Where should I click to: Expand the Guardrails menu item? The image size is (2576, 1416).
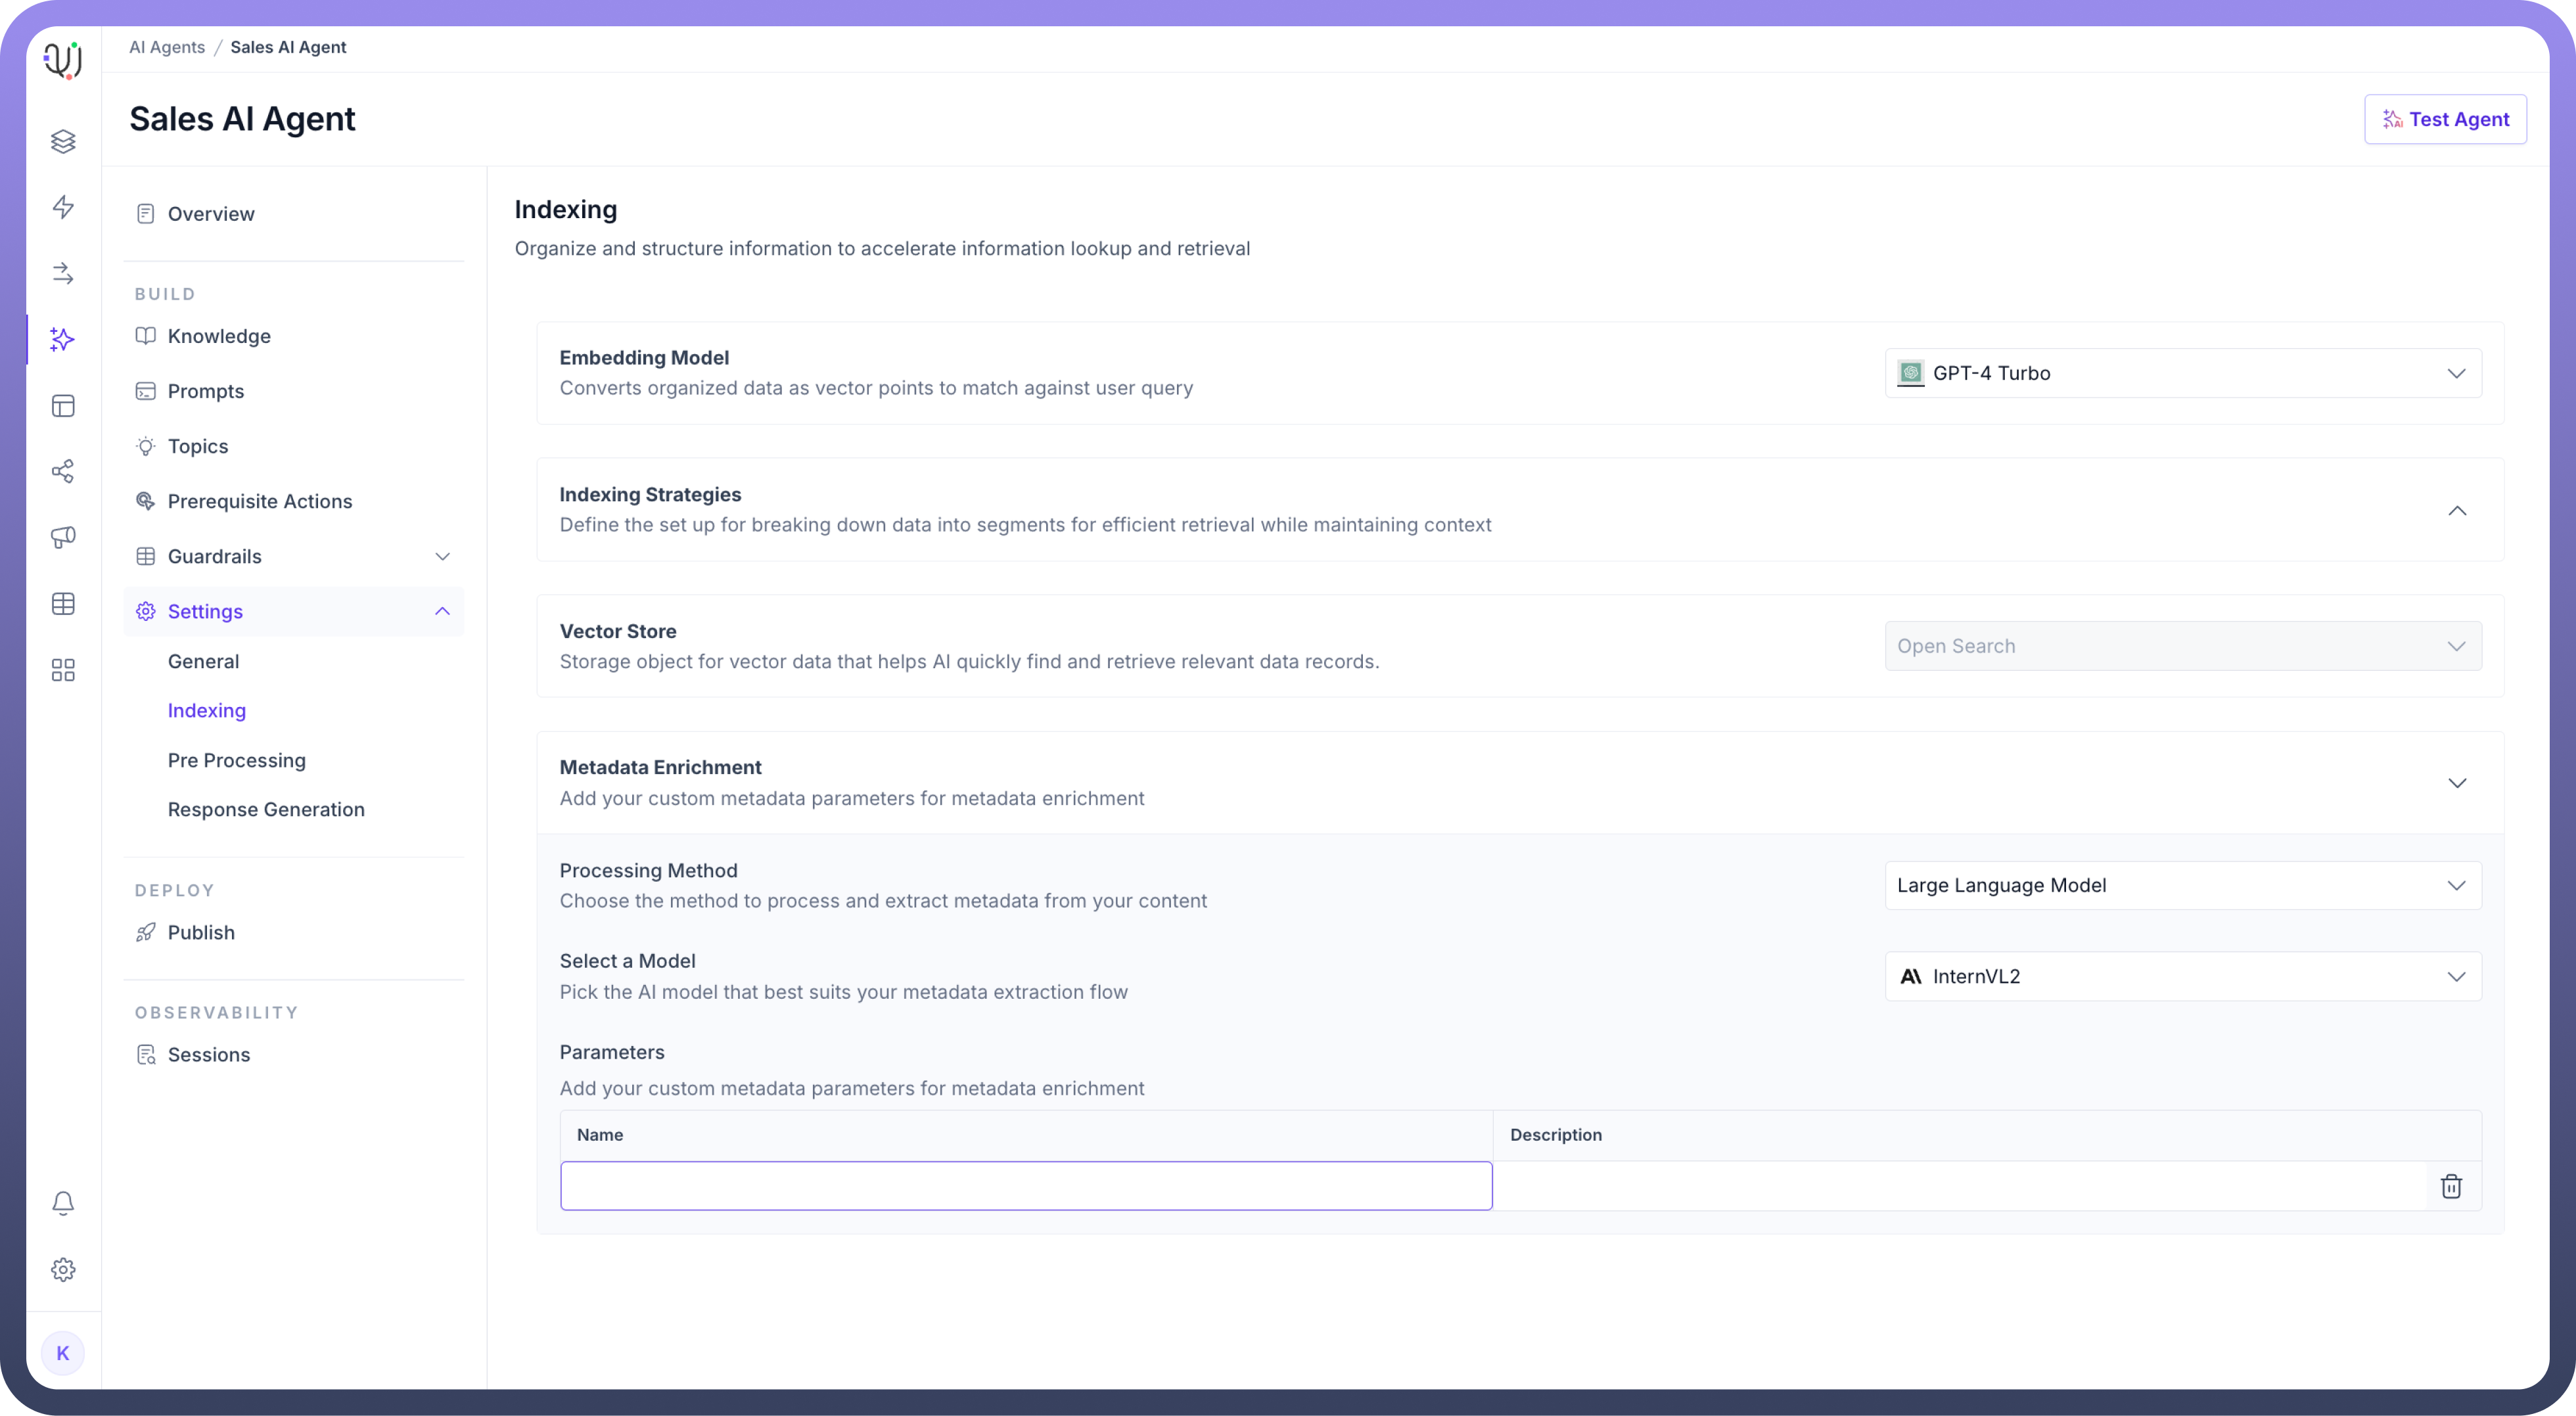coord(294,556)
